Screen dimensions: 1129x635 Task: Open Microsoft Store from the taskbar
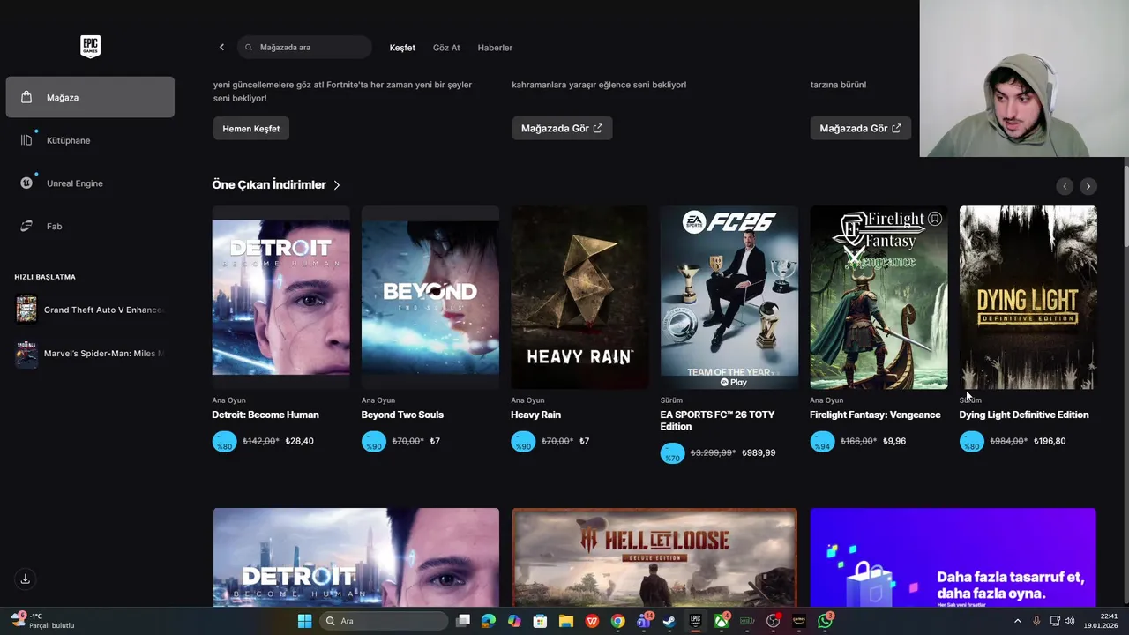[x=540, y=621]
